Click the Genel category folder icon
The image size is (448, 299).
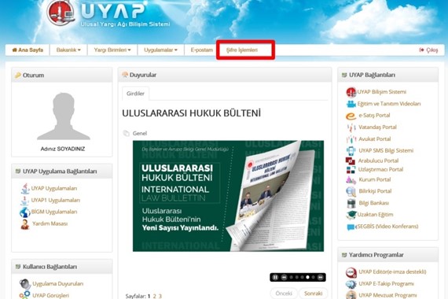(127, 133)
